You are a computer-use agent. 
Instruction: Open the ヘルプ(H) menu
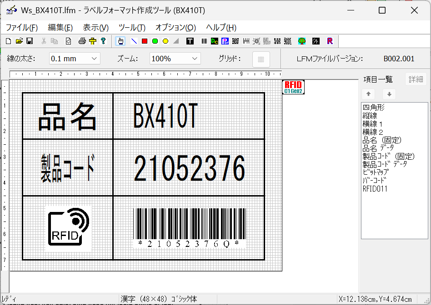[x=221, y=27]
